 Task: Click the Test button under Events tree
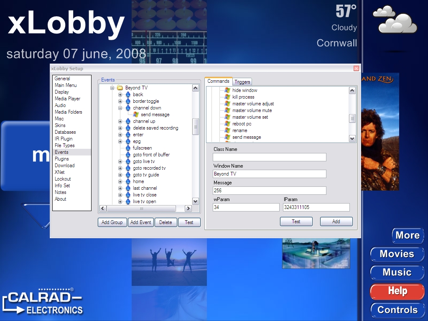pyautogui.click(x=189, y=222)
